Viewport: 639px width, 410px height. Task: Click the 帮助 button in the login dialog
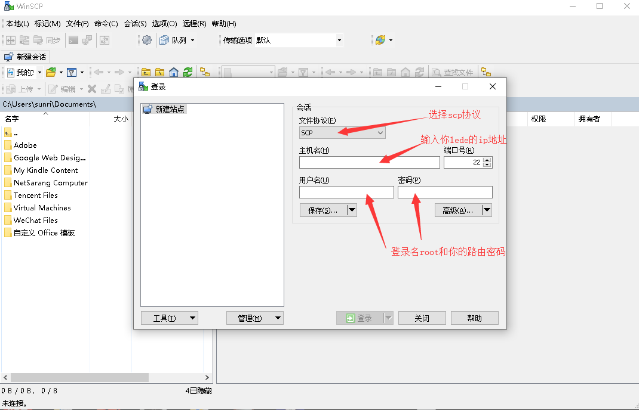pos(474,318)
